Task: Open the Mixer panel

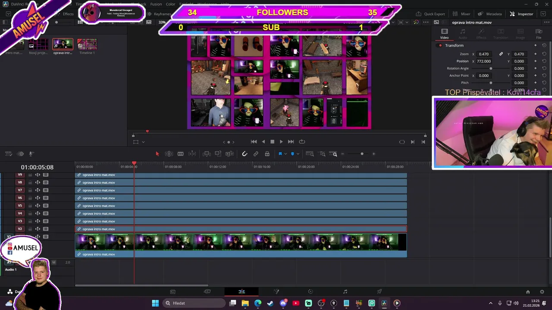Action: 461,14
